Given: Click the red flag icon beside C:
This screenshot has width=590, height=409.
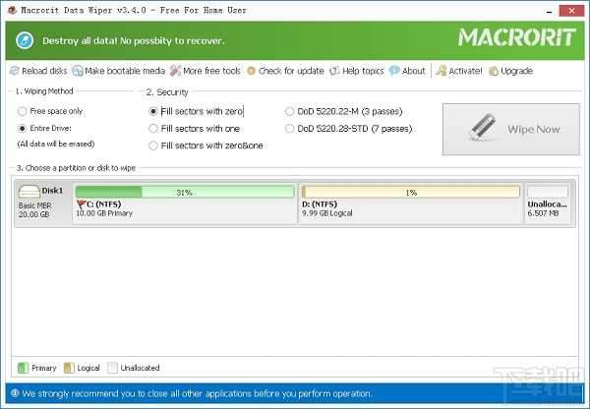Looking at the screenshot, I should pos(81,204).
